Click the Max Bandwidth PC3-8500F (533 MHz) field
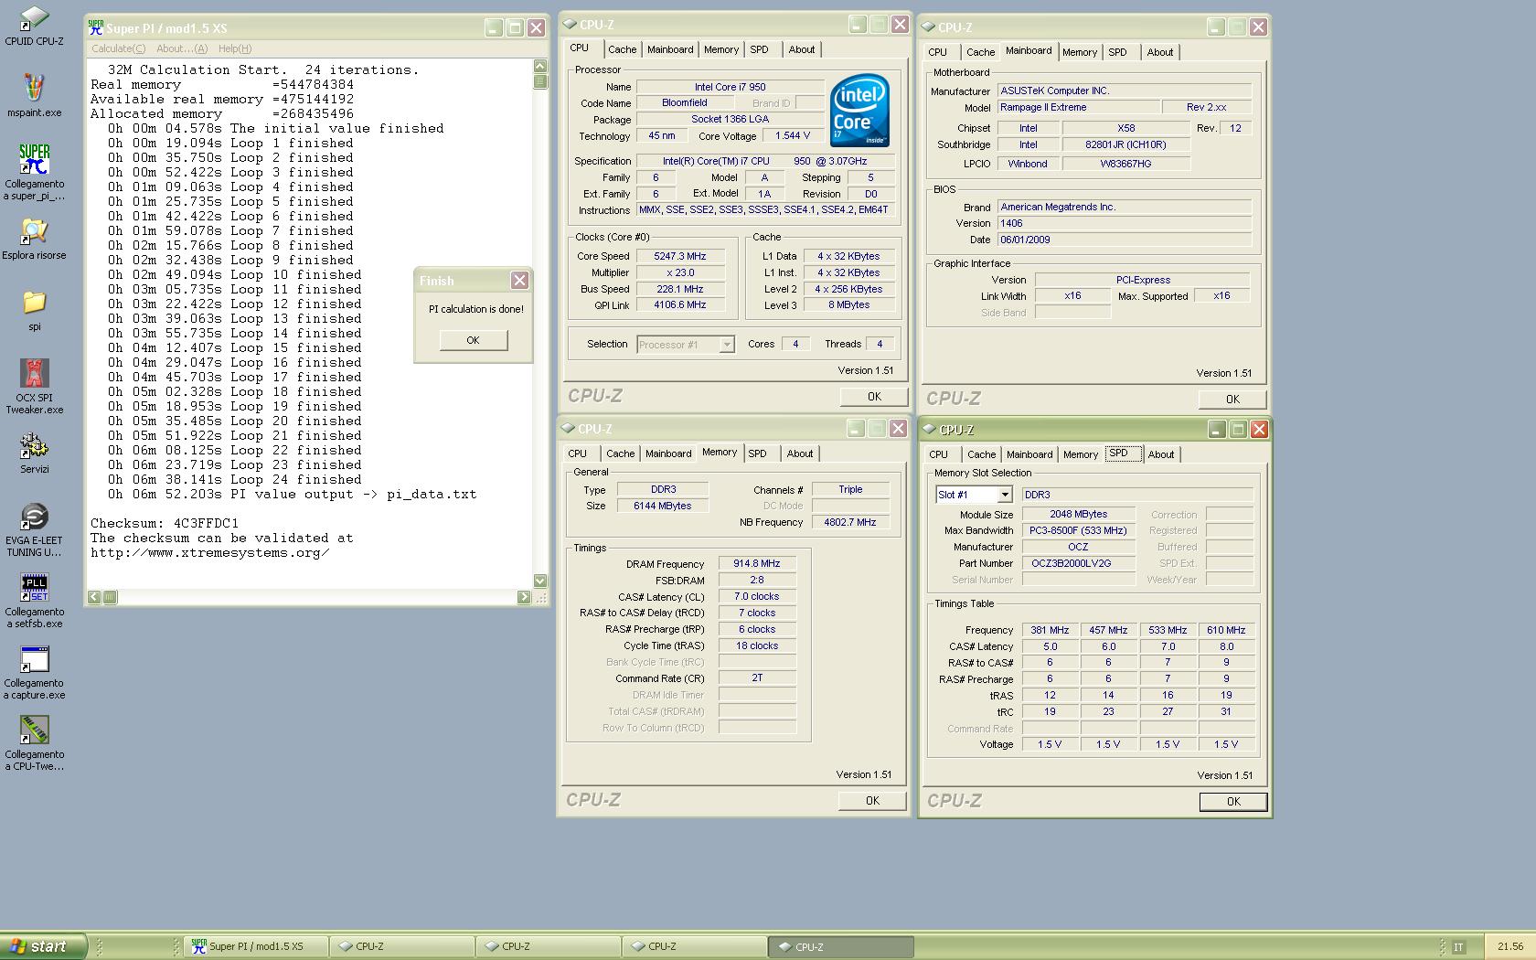 click(x=1081, y=530)
